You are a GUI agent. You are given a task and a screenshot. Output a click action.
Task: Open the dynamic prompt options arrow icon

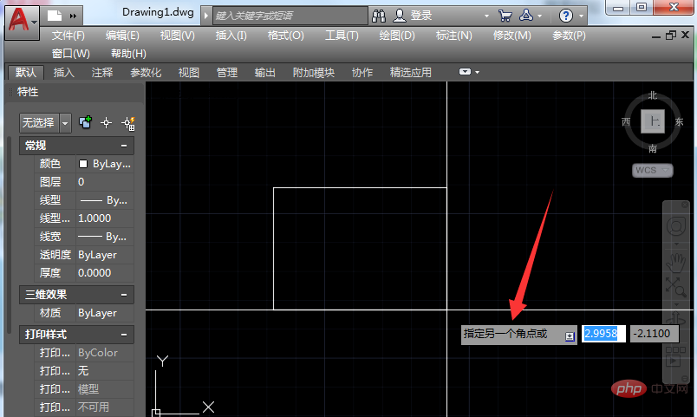click(x=570, y=336)
